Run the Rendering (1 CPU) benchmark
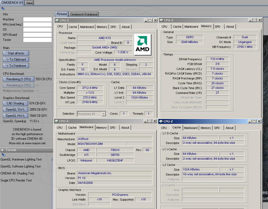This screenshot has height=209, width=268. coord(19,79)
